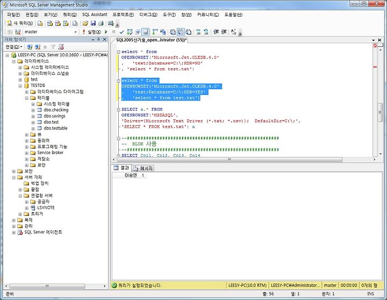
Task: Expand the Service Broker folder
Action: tap(27, 153)
